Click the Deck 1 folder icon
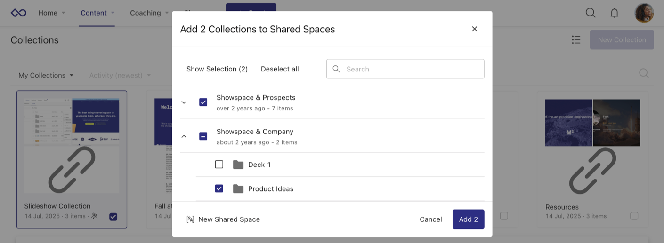 [x=238, y=165]
